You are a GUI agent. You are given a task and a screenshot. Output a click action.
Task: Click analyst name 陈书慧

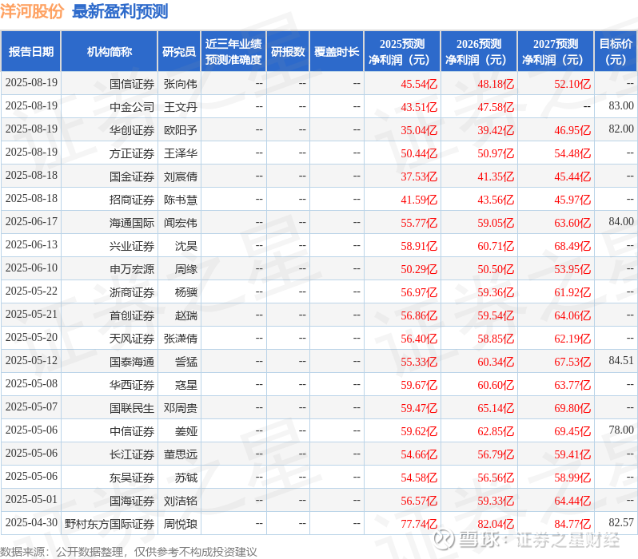pyautogui.click(x=180, y=200)
